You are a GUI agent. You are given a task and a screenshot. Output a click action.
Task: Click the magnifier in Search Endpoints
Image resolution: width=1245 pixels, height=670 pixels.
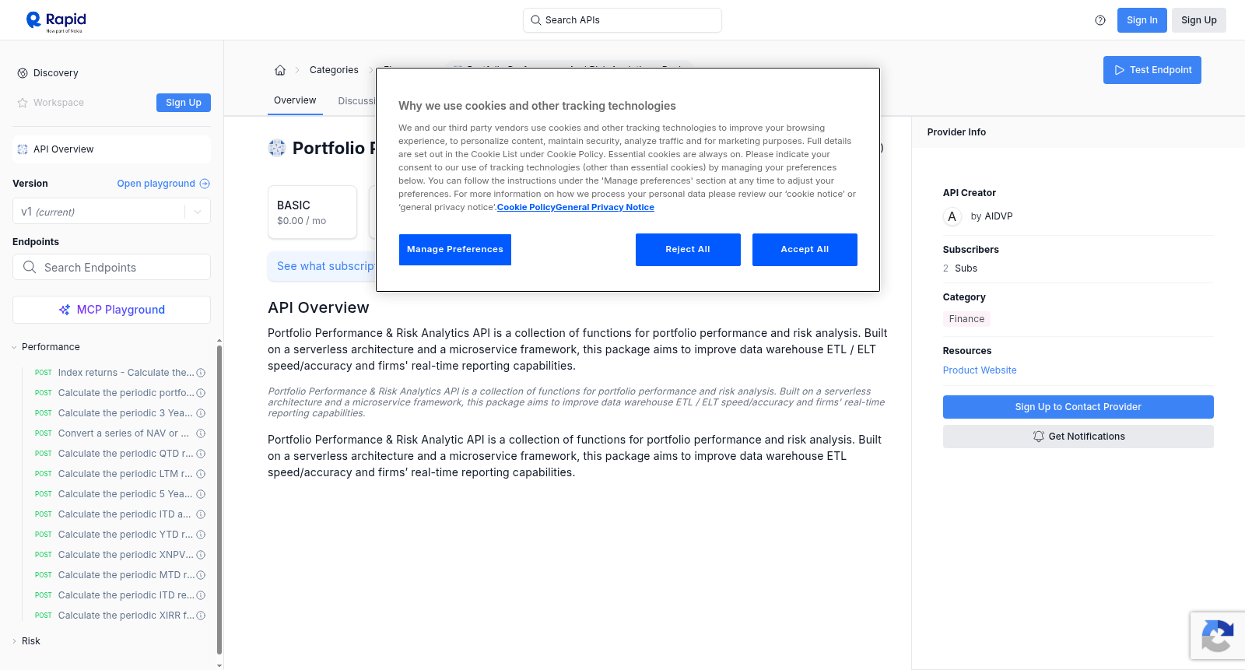coord(30,267)
